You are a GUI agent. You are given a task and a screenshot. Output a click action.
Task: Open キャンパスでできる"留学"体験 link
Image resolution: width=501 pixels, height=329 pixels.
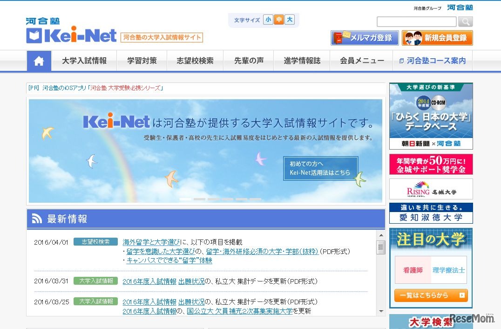(169, 260)
